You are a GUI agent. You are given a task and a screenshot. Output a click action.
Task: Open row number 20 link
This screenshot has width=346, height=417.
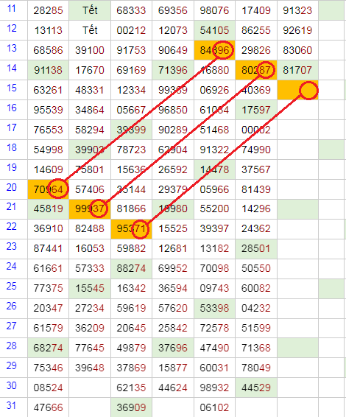[12, 187]
